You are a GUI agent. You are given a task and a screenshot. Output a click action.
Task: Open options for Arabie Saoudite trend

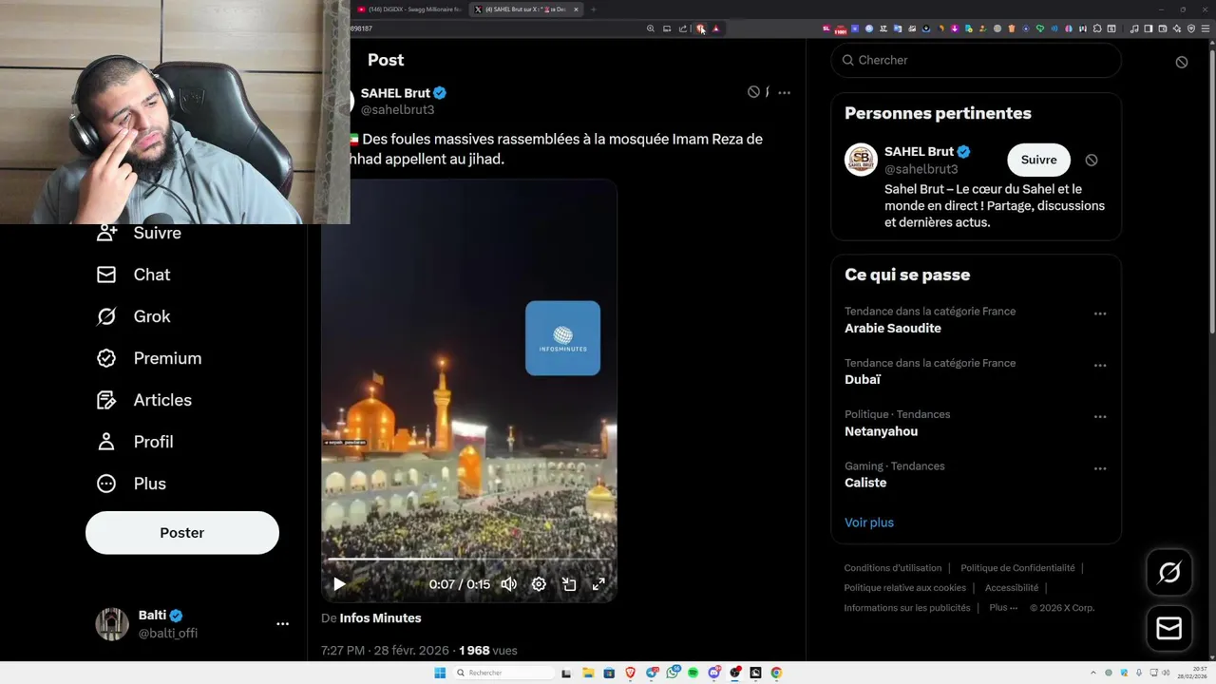[1100, 313]
